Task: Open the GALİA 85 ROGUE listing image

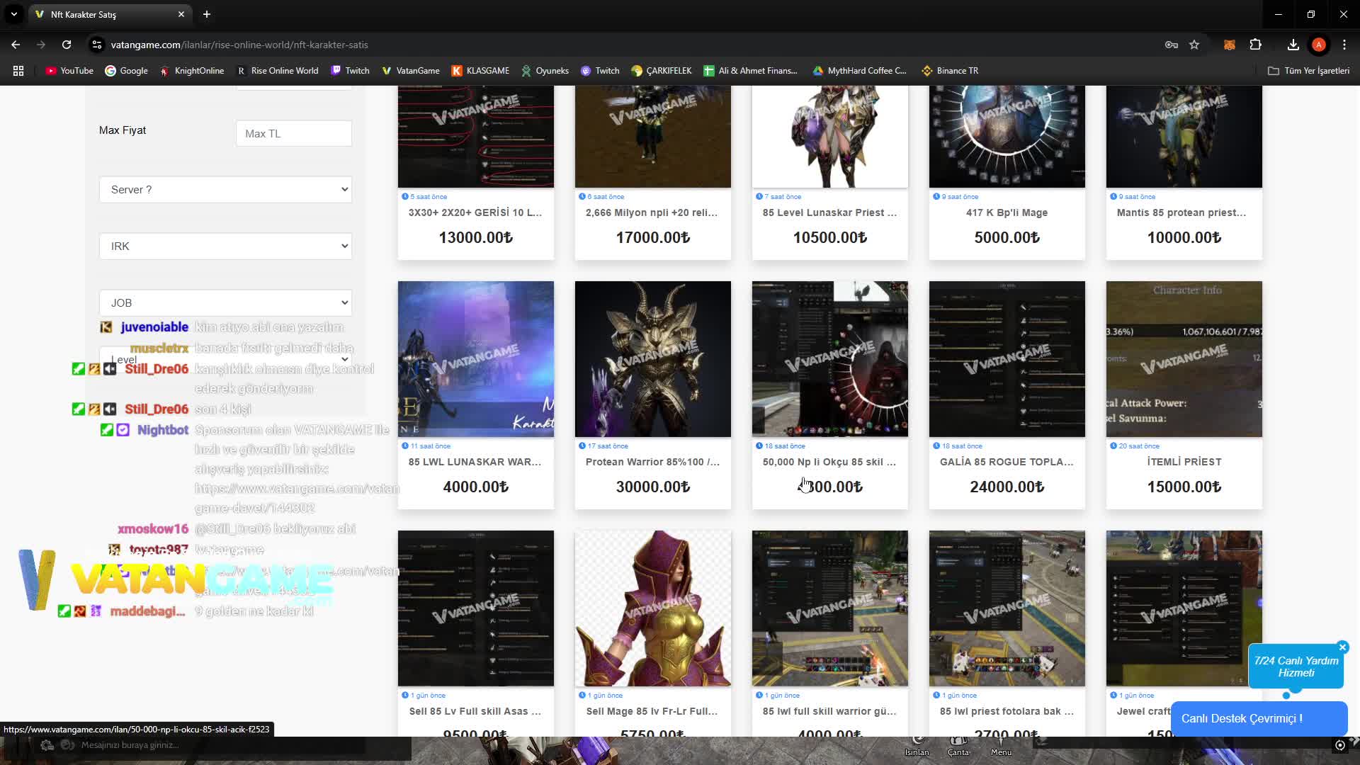Action: coord(1007,359)
